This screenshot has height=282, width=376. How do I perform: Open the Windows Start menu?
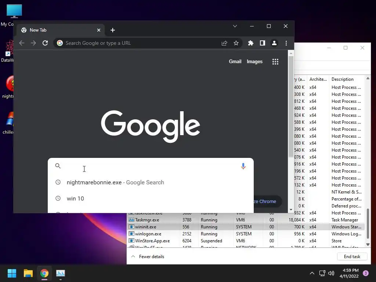click(12, 273)
